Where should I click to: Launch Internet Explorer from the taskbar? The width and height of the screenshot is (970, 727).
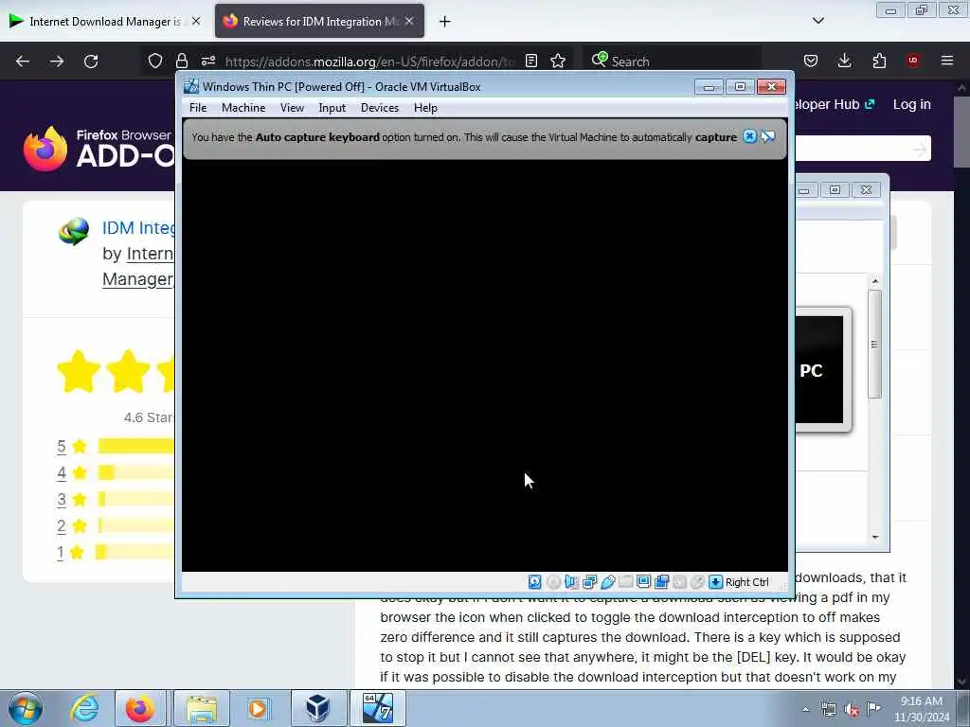84,708
